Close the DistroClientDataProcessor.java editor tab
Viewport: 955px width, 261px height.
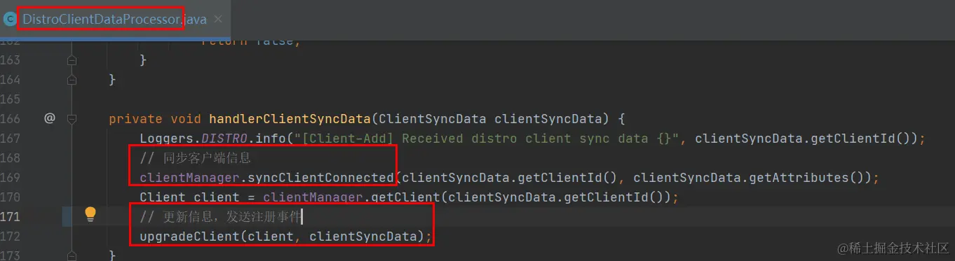point(218,19)
